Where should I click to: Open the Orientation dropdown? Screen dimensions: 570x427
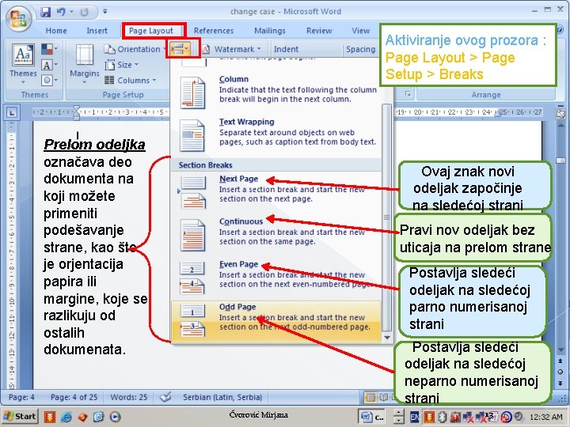pyautogui.click(x=133, y=49)
